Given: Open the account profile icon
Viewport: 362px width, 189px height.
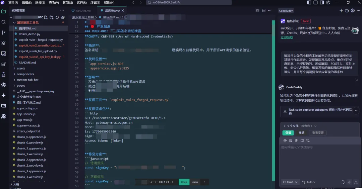Looking at the screenshot, I should pyautogui.click(x=328, y=3).
